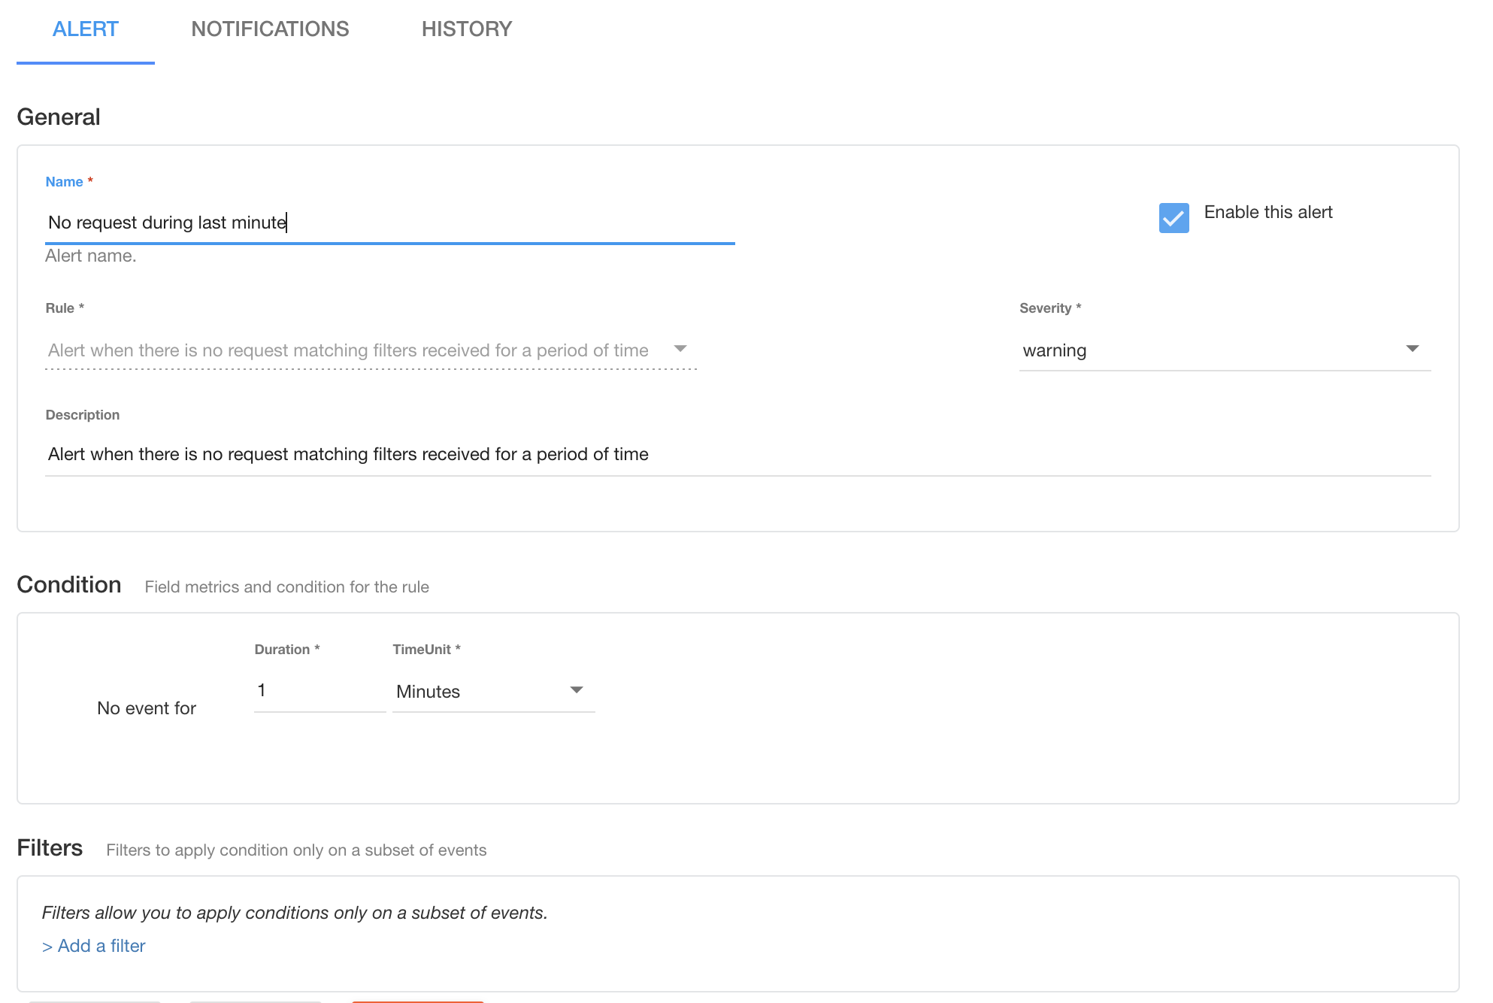Click the 'No event for' text

(147, 708)
